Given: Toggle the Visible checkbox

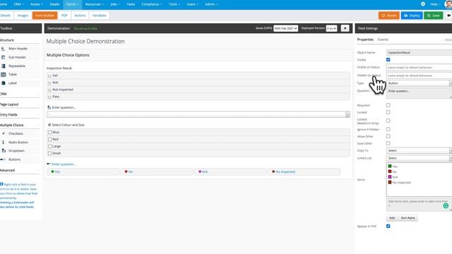Looking at the screenshot, I should click(x=388, y=59).
